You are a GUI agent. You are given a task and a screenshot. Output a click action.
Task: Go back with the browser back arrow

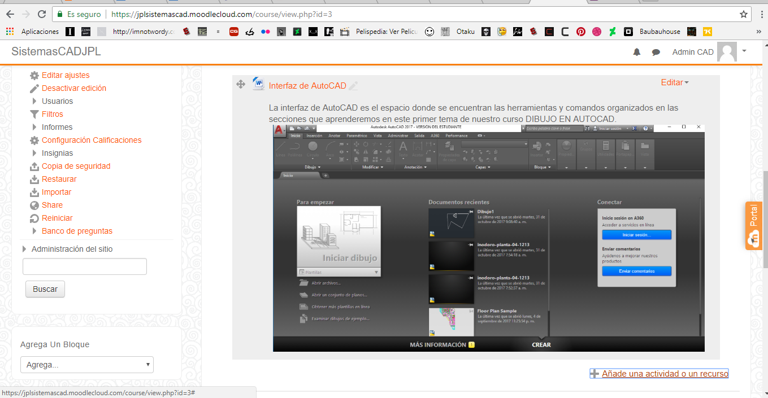[x=10, y=14]
